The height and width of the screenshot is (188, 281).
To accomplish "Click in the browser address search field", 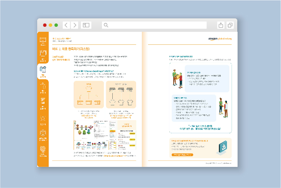I will (x=154, y=25).
